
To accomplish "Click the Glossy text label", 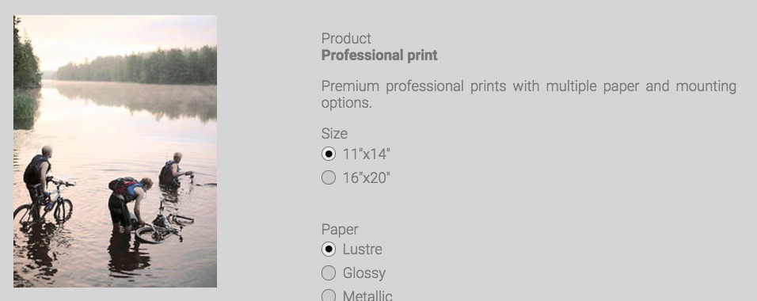I will coord(364,273).
